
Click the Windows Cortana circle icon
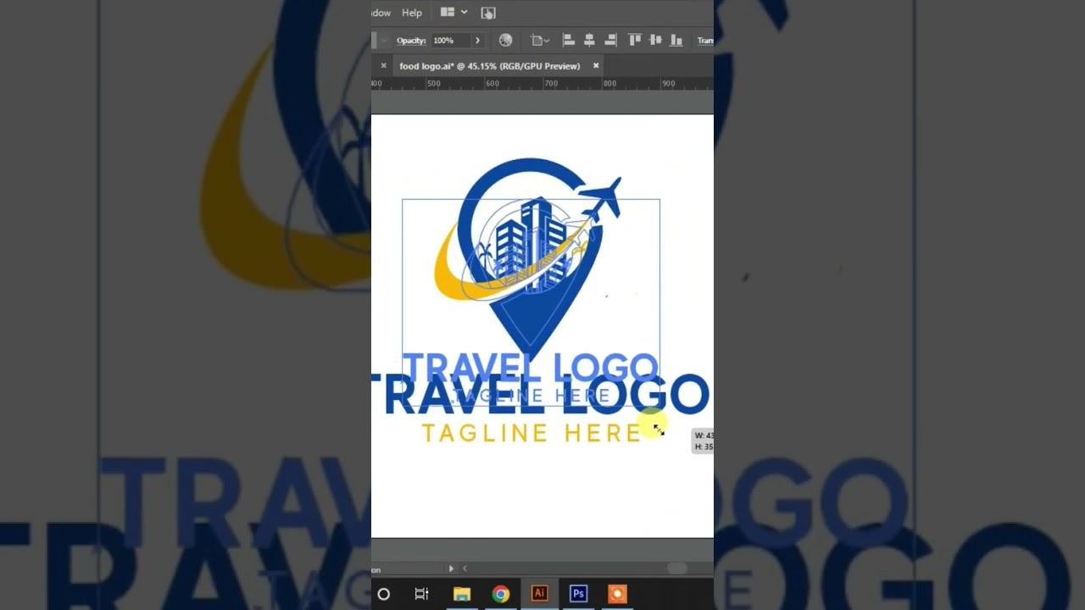click(x=383, y=594)
